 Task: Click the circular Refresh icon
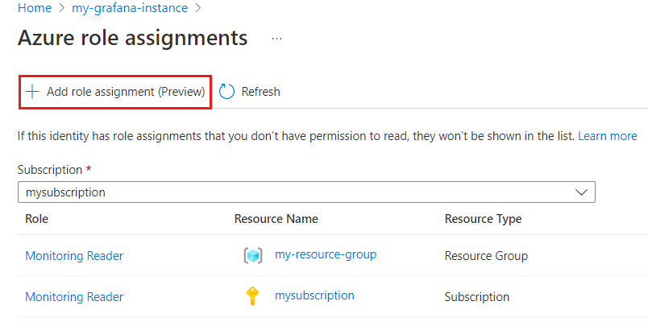(226, 92)
